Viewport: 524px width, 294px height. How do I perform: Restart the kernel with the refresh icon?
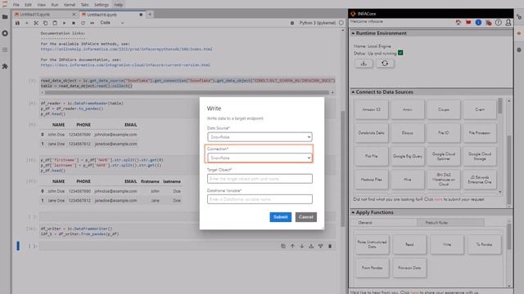(83, 23)
